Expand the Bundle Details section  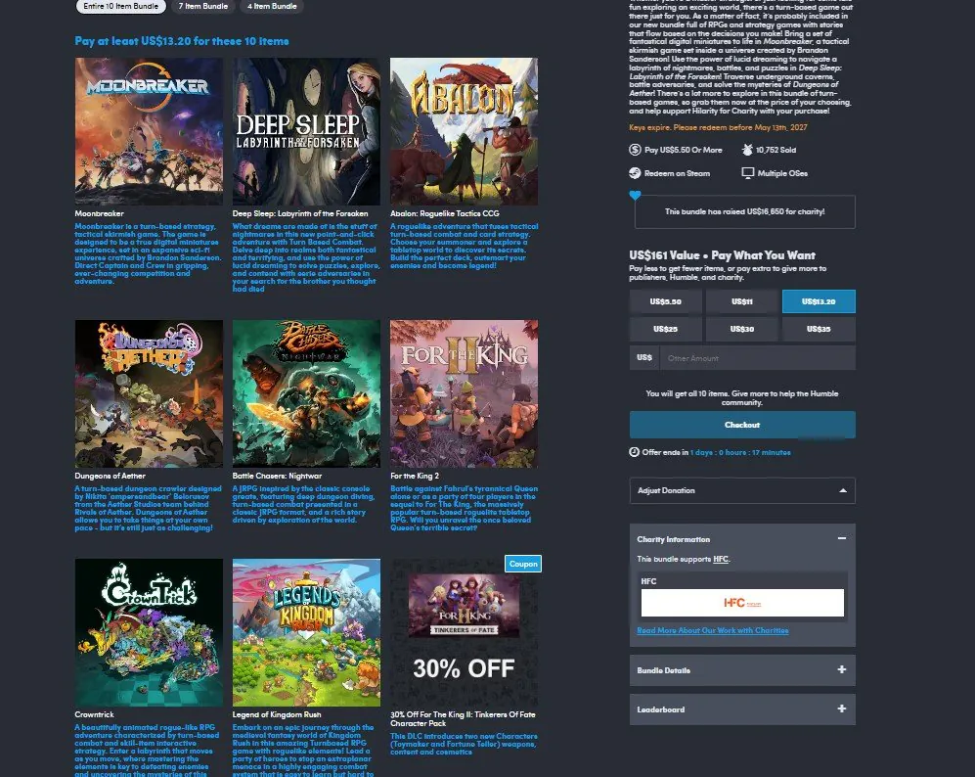pyautogui.click(x=742, y=670)
